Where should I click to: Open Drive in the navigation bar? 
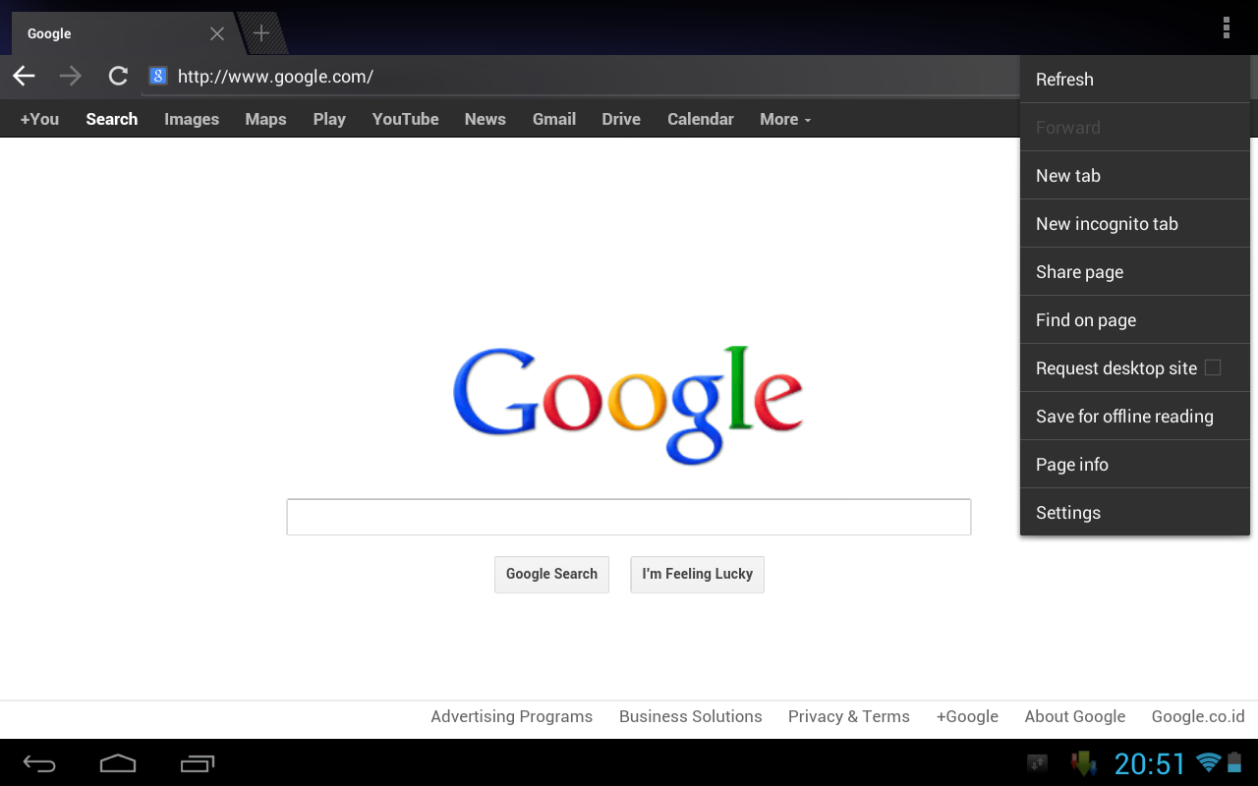click(x=621, y=119)
